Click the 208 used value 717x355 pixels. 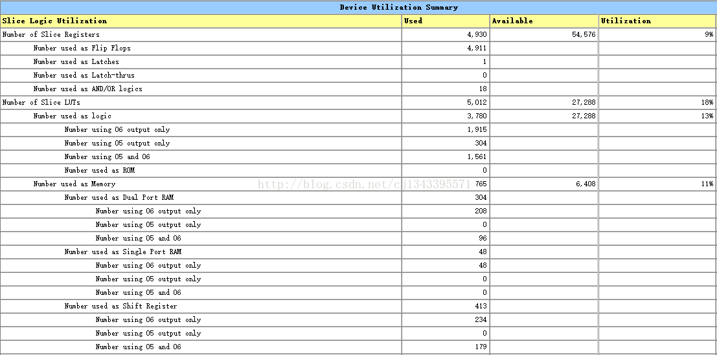481,211
